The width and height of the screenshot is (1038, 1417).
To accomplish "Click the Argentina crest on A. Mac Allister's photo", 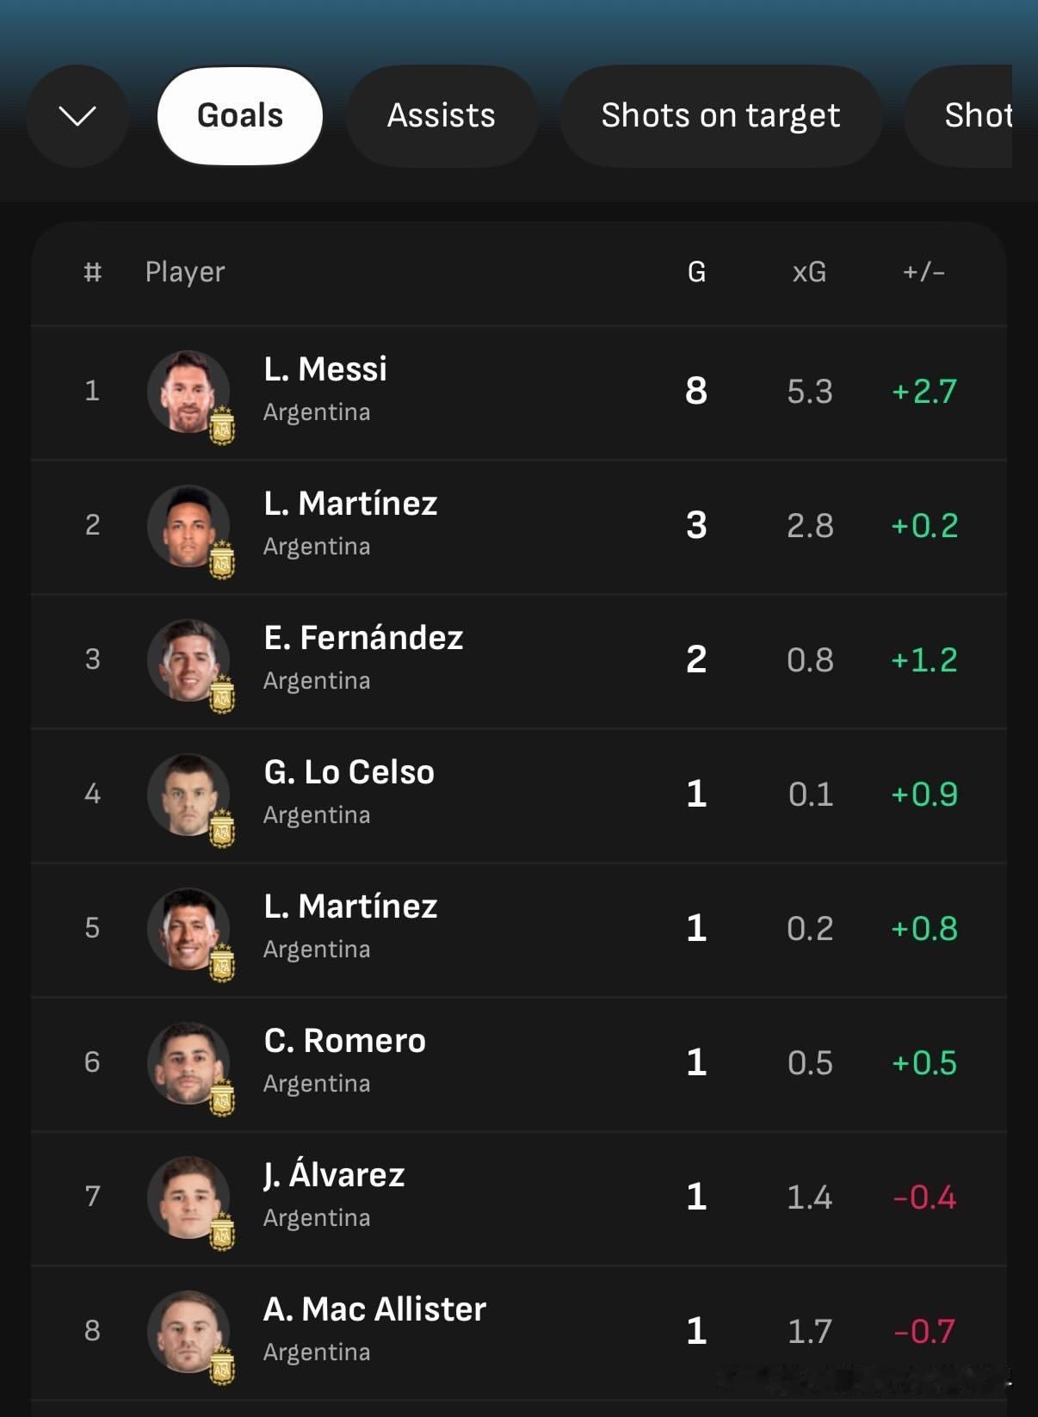I will (222, 1366).
